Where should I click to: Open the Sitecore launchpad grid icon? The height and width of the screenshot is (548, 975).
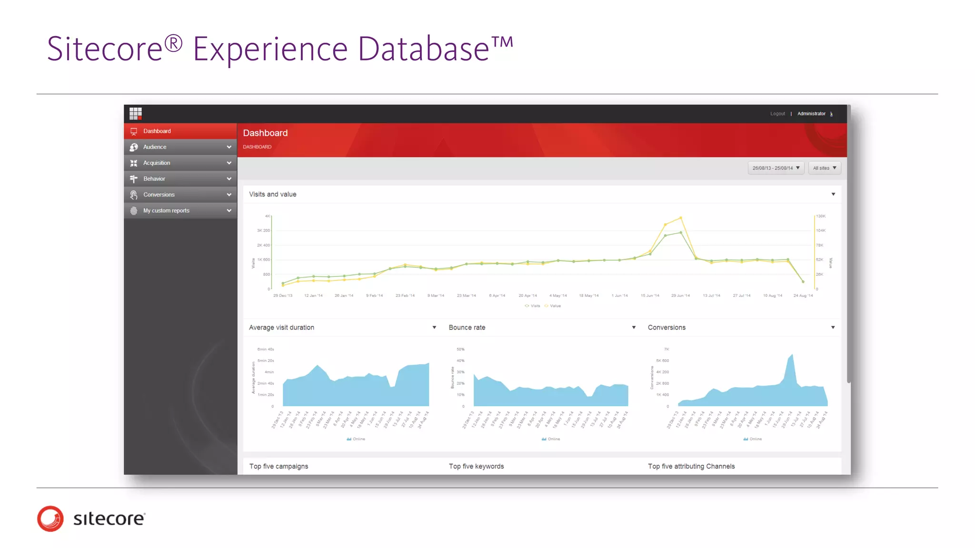click(136, 113)
